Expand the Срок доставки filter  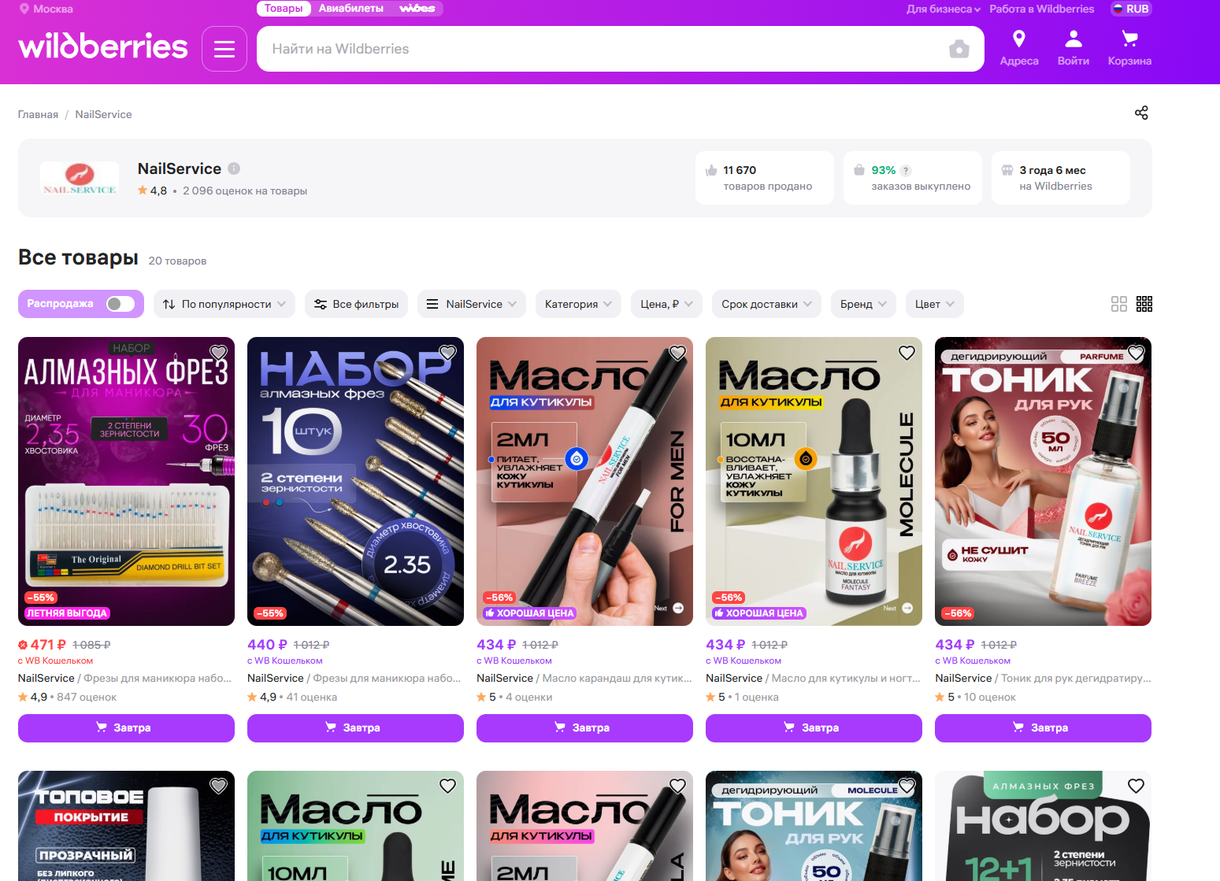(x=766, y=304)
